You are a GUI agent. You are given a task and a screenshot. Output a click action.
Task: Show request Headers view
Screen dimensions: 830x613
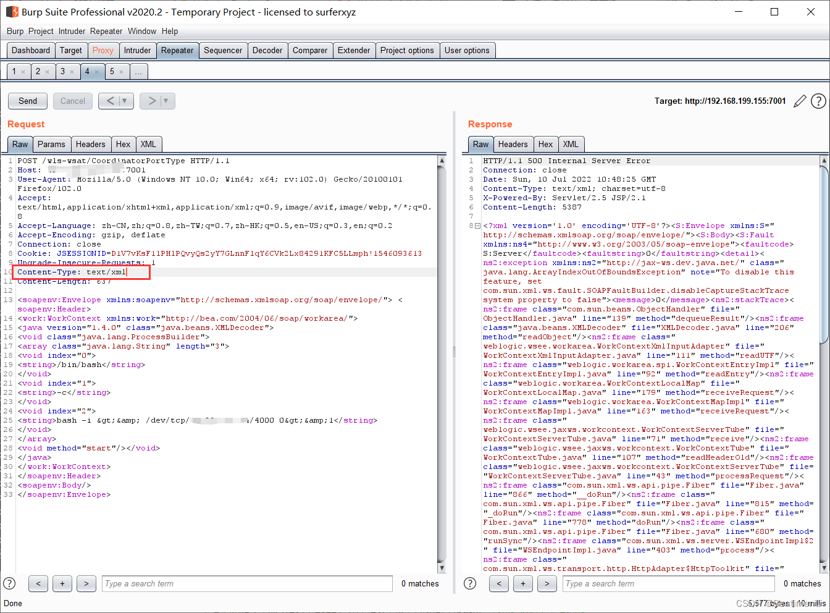click(91, 144)
